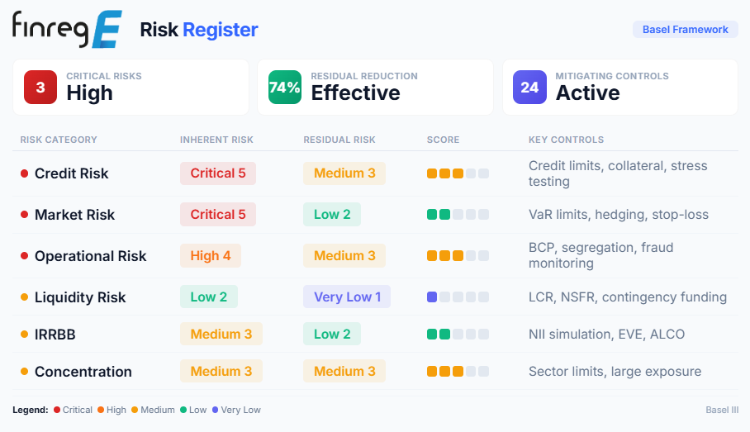The image size is (750, 432).
Task: Click the purple 24 mitigating controls badge
Action: (x=529, y=87)
